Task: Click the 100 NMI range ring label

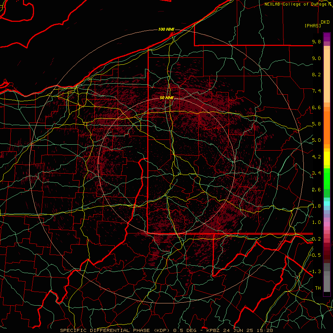Action: 166,29
